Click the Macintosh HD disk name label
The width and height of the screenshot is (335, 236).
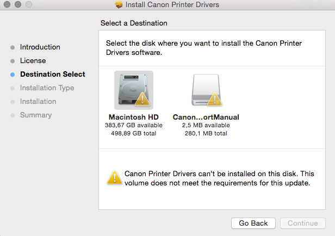[133, 117]
